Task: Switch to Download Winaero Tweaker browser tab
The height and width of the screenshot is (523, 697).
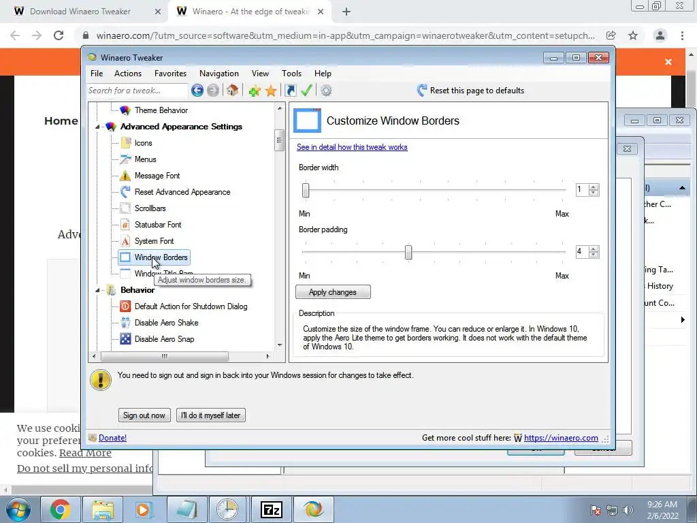Action: [80, 12]
